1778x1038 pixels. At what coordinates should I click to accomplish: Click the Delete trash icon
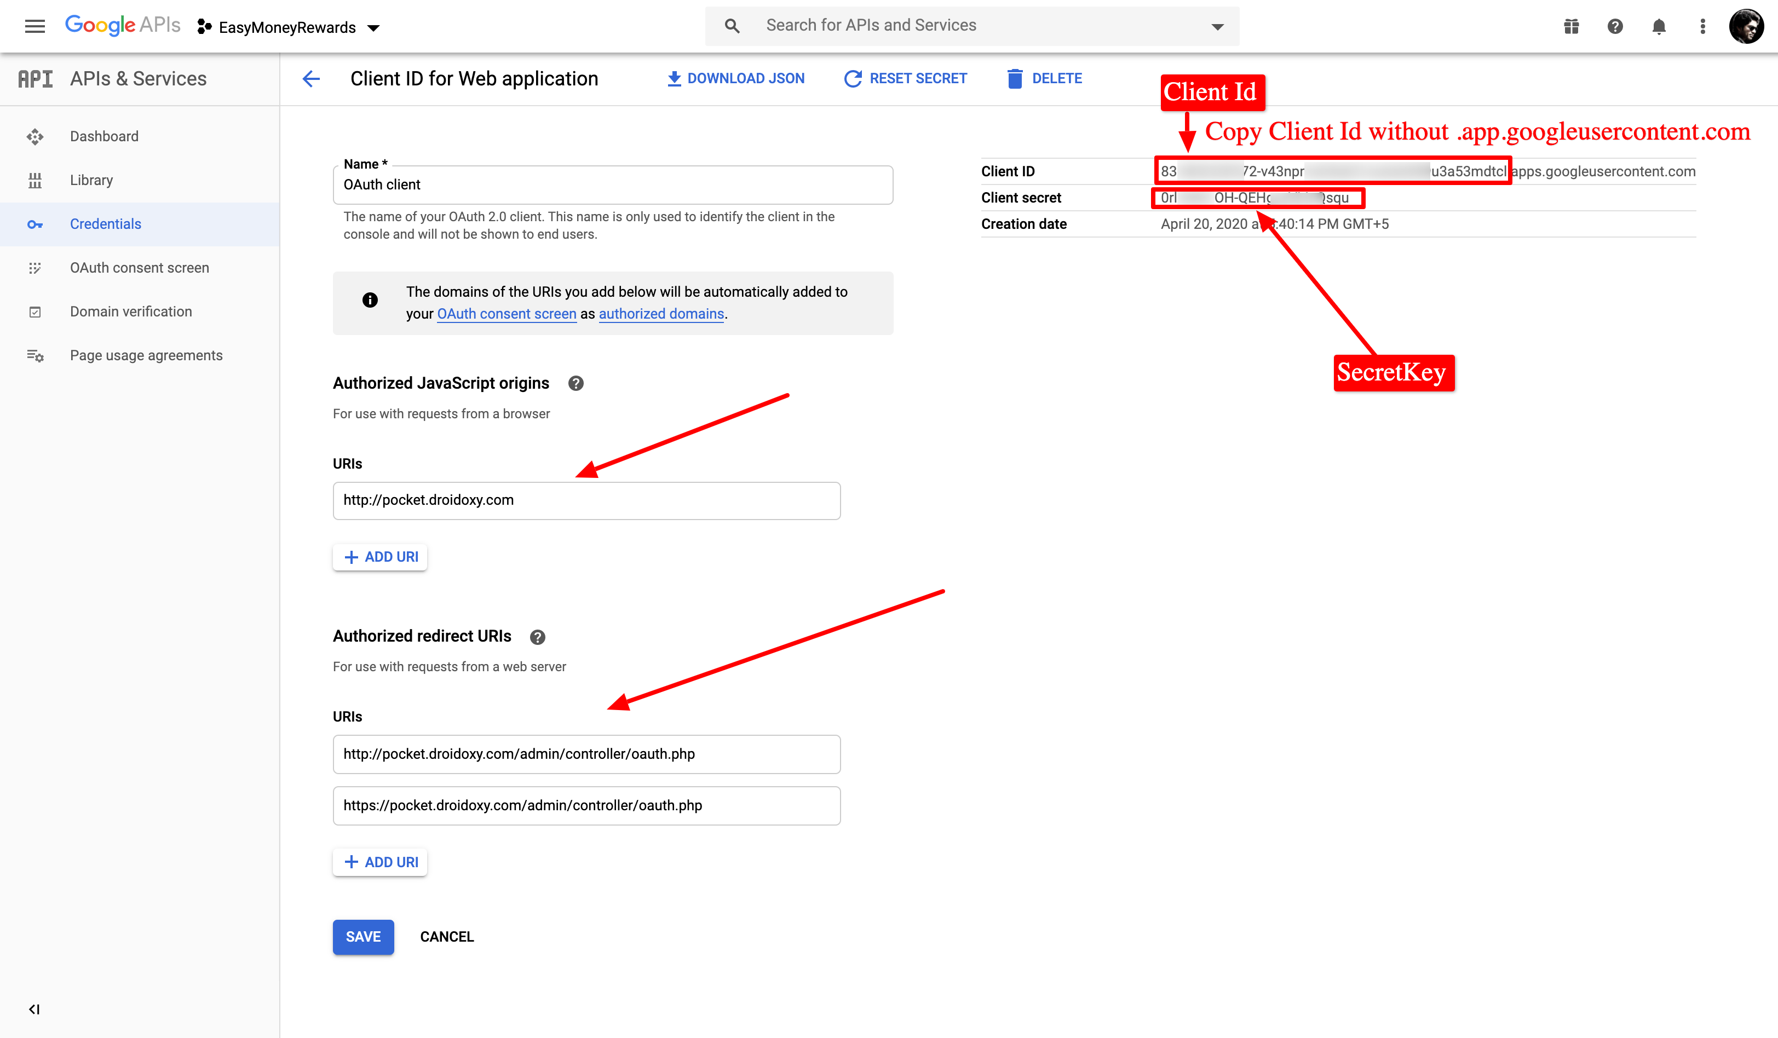coord(1015,78)
